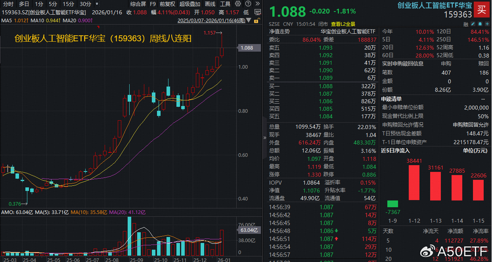Image resolution: width=492 pixels, height=262 pixels.
Task: Click the 1-15 net inflow bar
Action: coord(478,191)
